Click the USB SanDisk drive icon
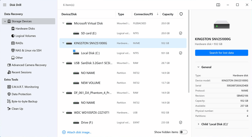Viewport: 252px width, 137px height. click(x=69, y=63)
